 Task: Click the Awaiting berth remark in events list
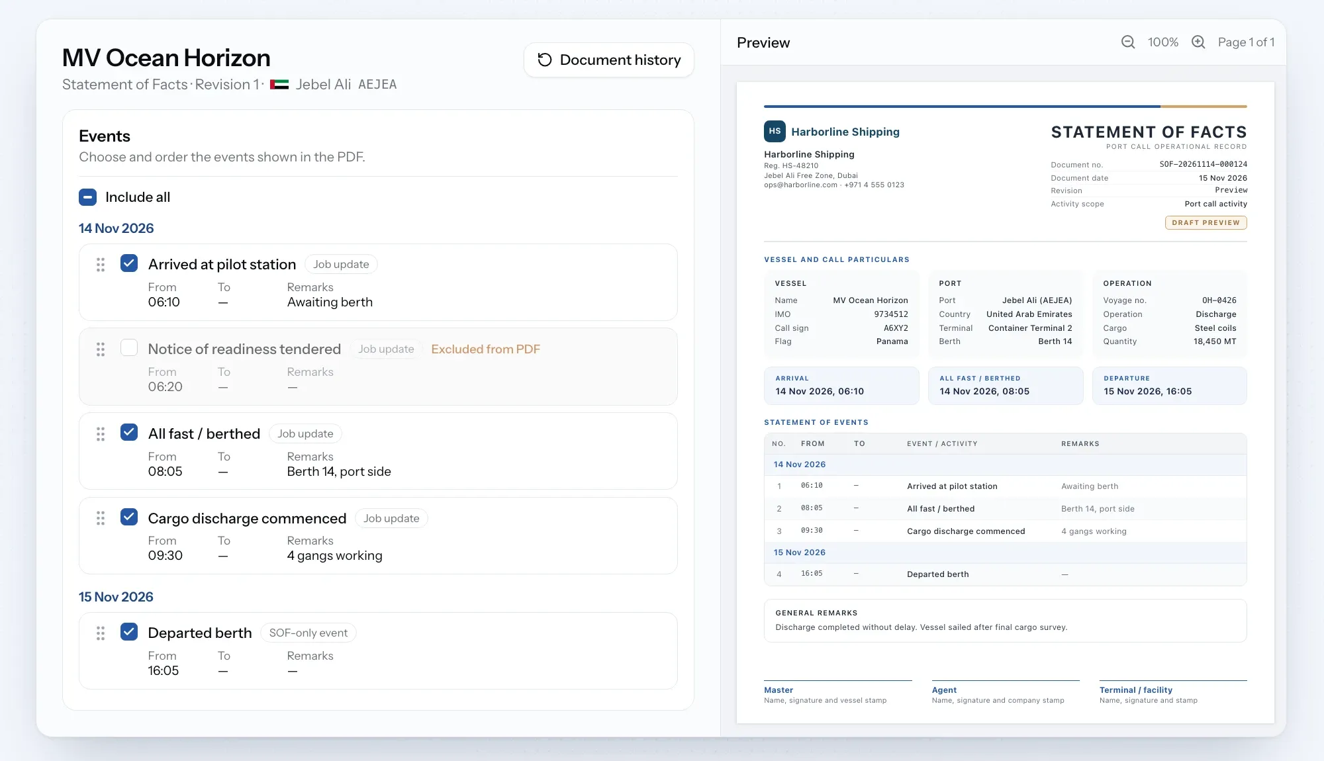coord(330,302)
